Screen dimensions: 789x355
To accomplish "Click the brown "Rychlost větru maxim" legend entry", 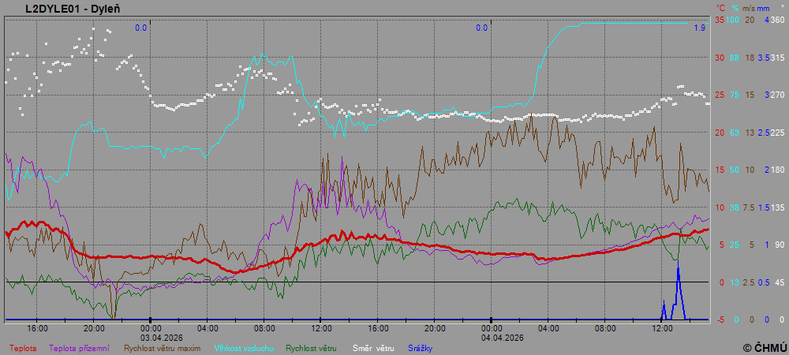I will (162, 347).
